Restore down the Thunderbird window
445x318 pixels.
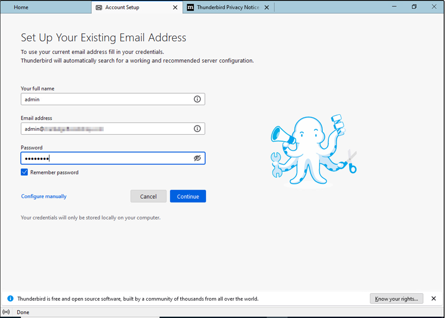(414, 6)
